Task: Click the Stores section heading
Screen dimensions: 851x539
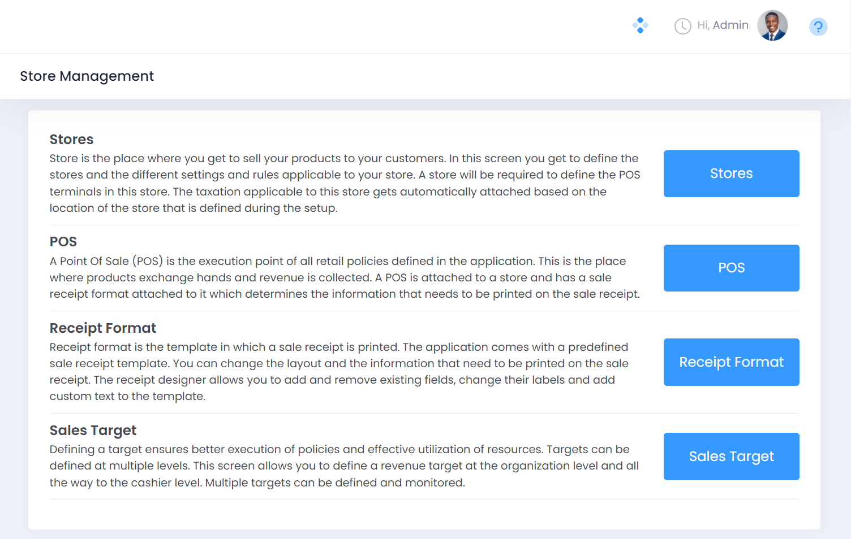Action: [x=71, y=140]
